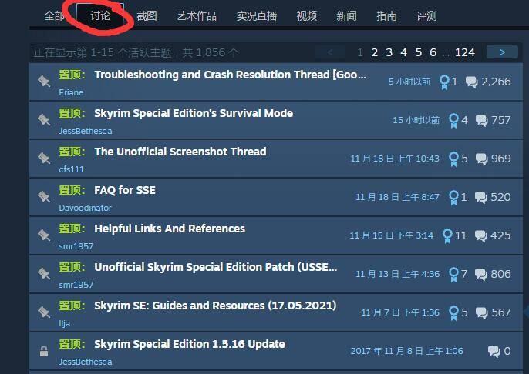
Task: Click the comments bubble icon on the FAQ for SSE row
Action: pos(480,197)
